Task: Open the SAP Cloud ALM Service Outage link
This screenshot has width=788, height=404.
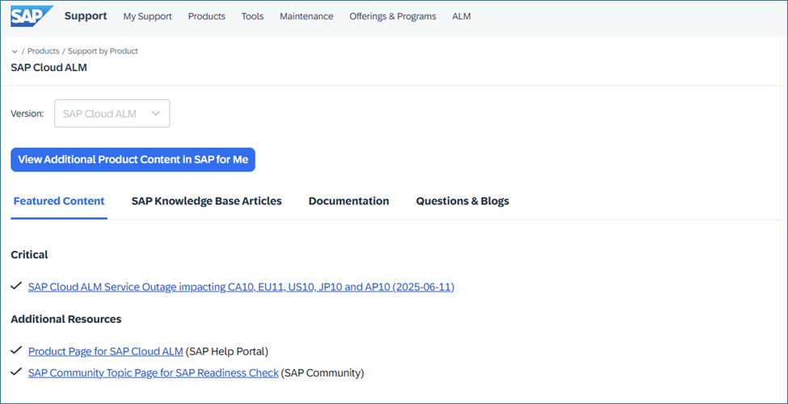Action: (241, 287)
